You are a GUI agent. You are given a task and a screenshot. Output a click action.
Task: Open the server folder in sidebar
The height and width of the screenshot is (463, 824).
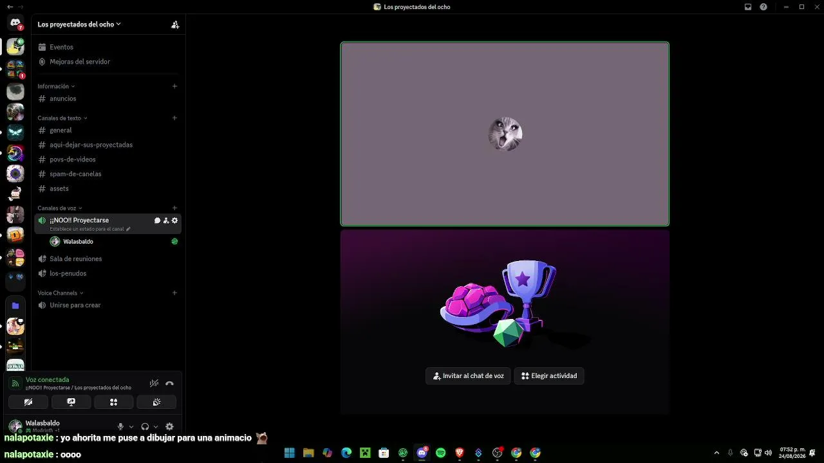point(15,305)
